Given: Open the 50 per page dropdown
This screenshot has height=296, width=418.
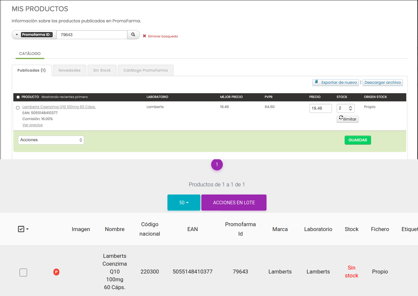Looking at the screenshot, I should (x=184, y=203).
